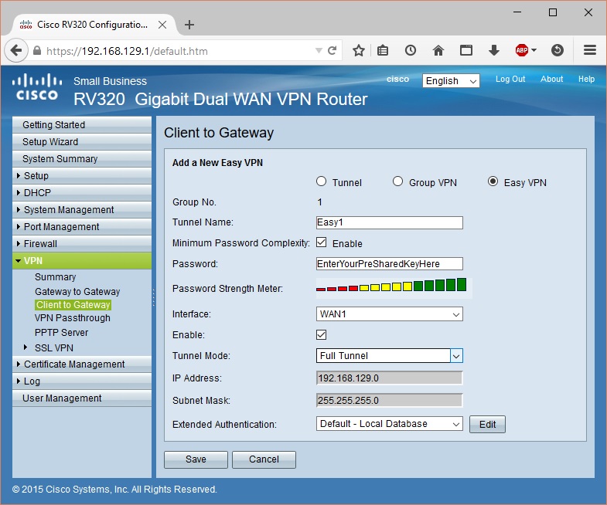
Task: Bookmark this page with the star icon
Action: click(x=359, y=50)
